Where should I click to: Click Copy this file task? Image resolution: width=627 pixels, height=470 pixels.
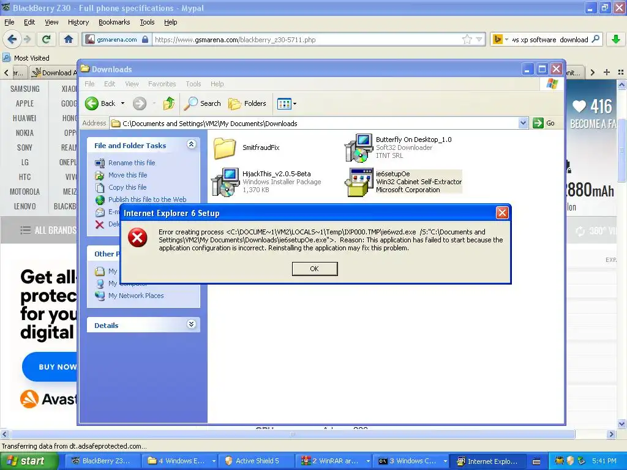(127, 187)
